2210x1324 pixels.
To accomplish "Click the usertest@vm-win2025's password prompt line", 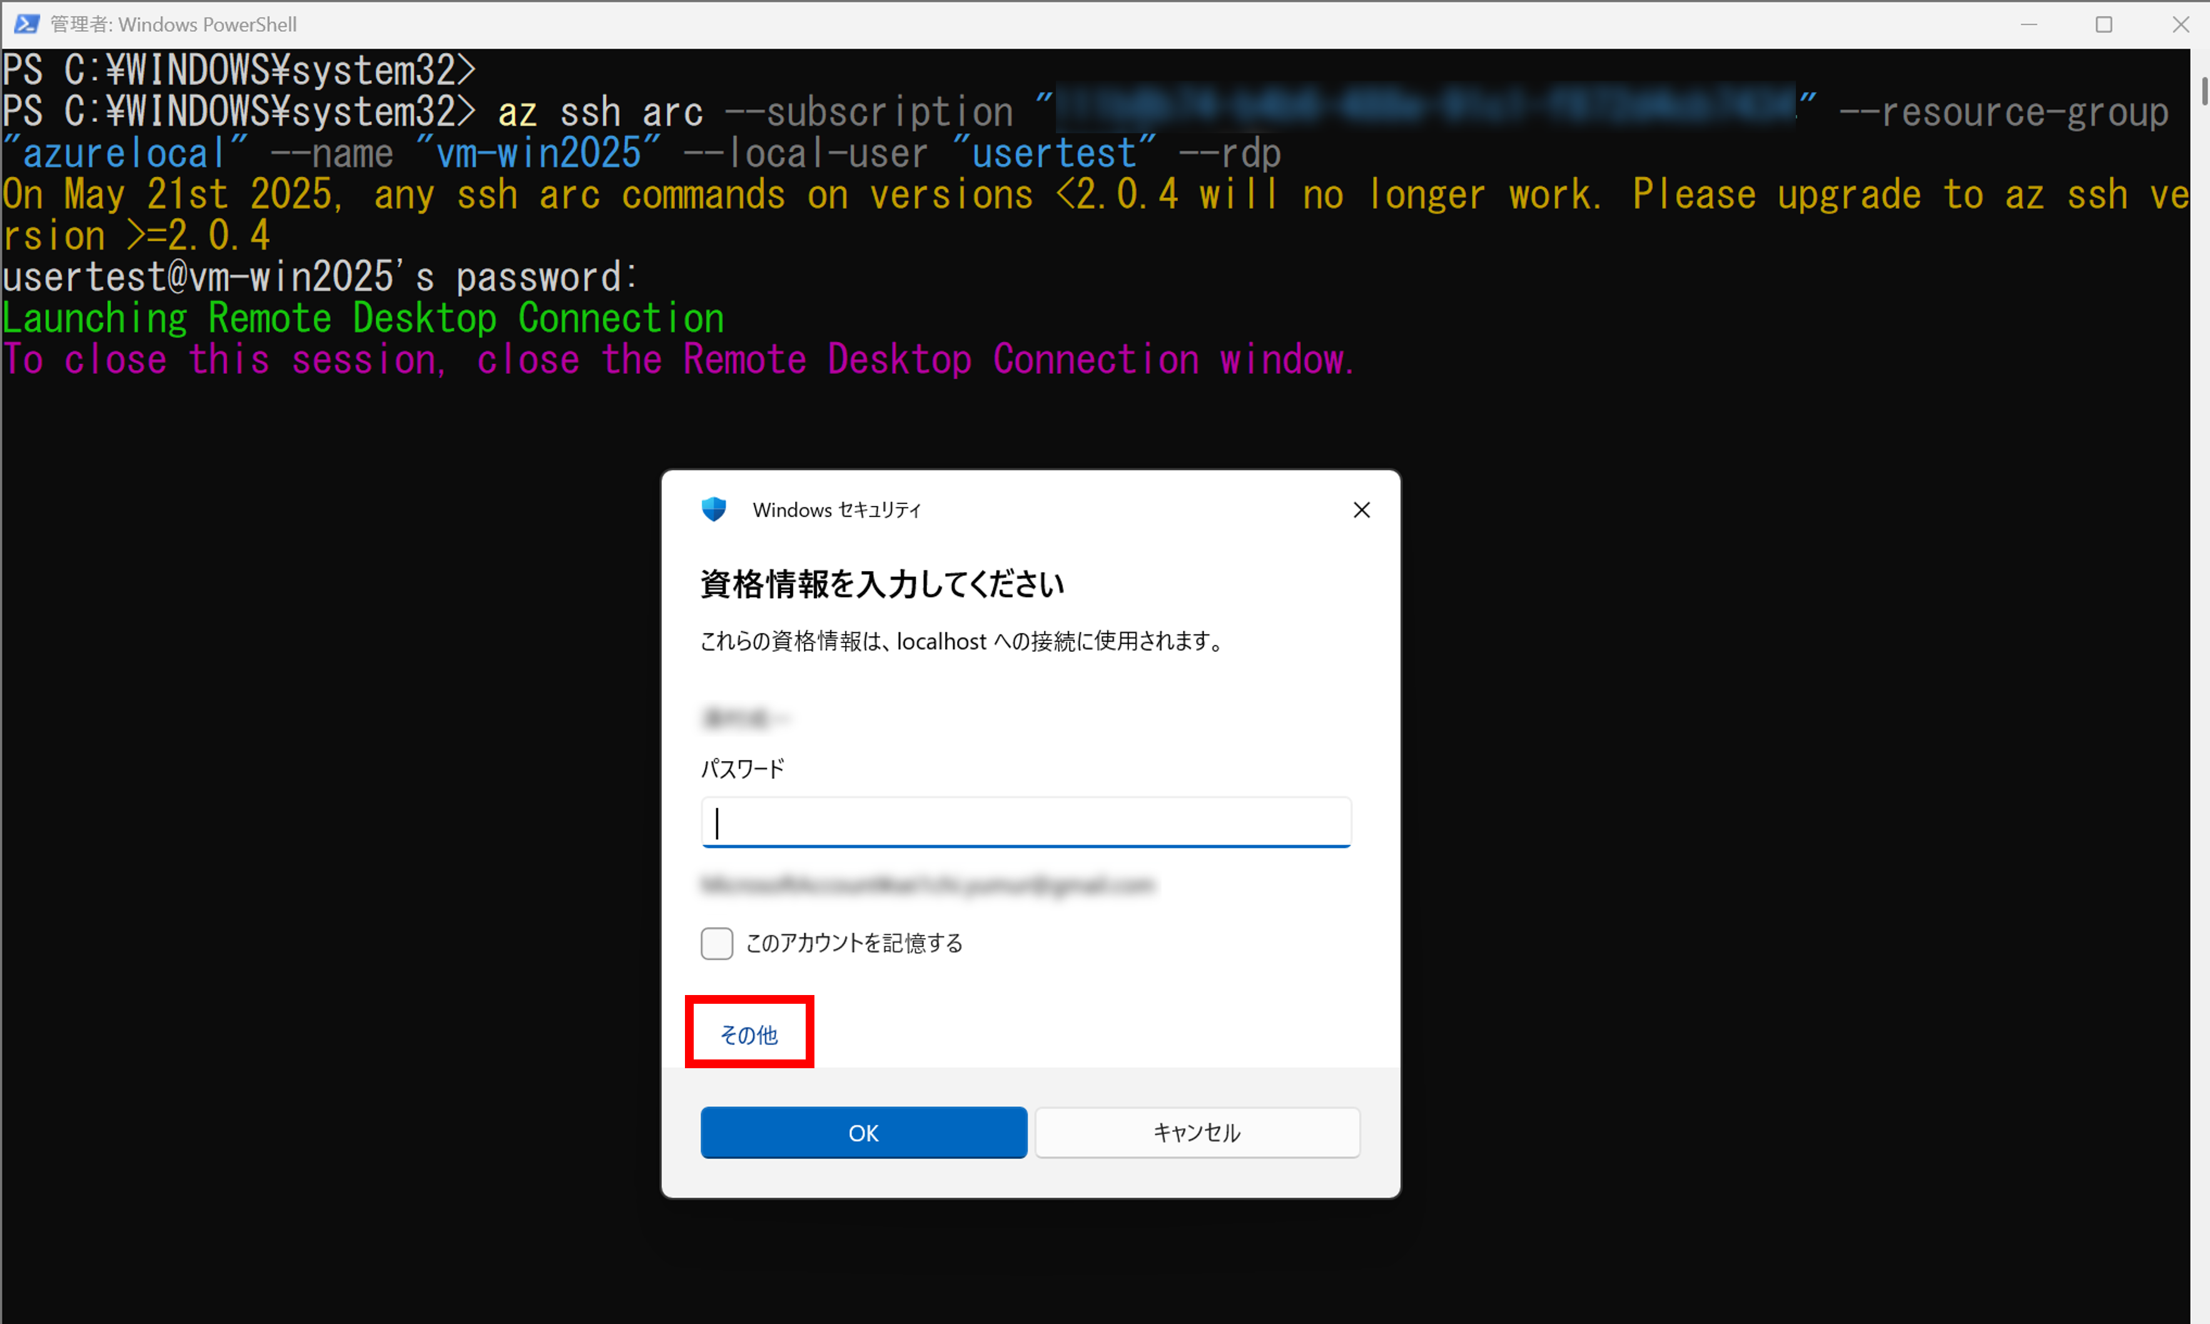I will tap(320, 276).
